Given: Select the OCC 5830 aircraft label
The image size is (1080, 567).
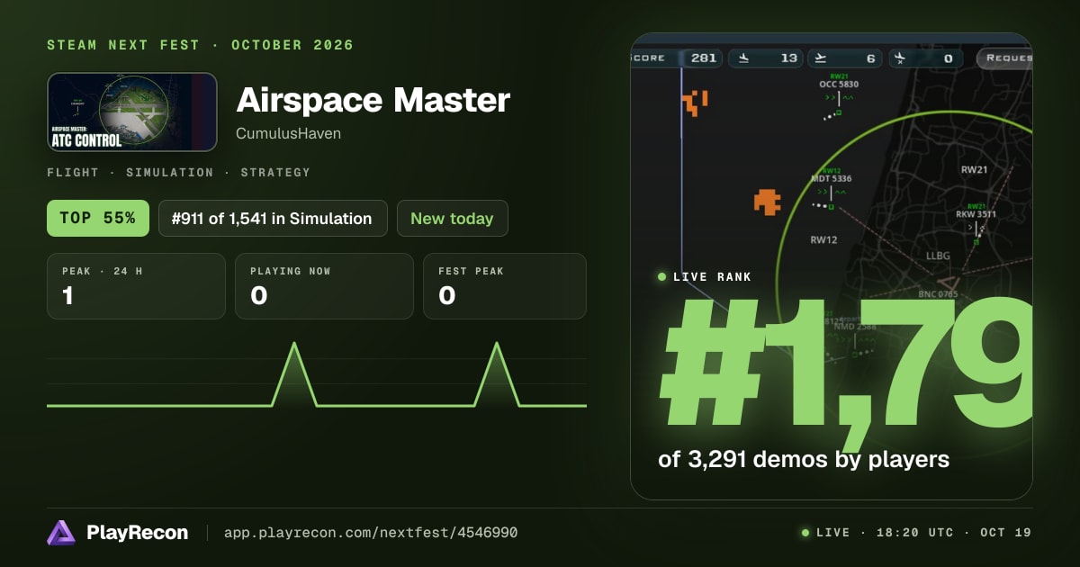Looking at the screenshot, I should click(839, 84).
